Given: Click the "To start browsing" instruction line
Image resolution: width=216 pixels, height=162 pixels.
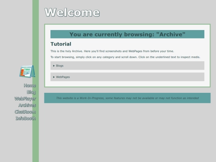Looking at the screenshot, I should 125,57.
